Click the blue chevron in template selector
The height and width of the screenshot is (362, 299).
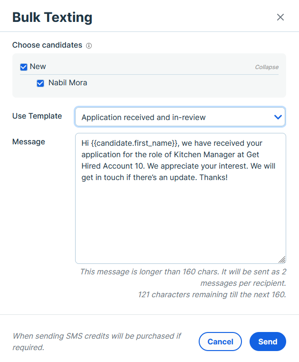pos(278,117)
